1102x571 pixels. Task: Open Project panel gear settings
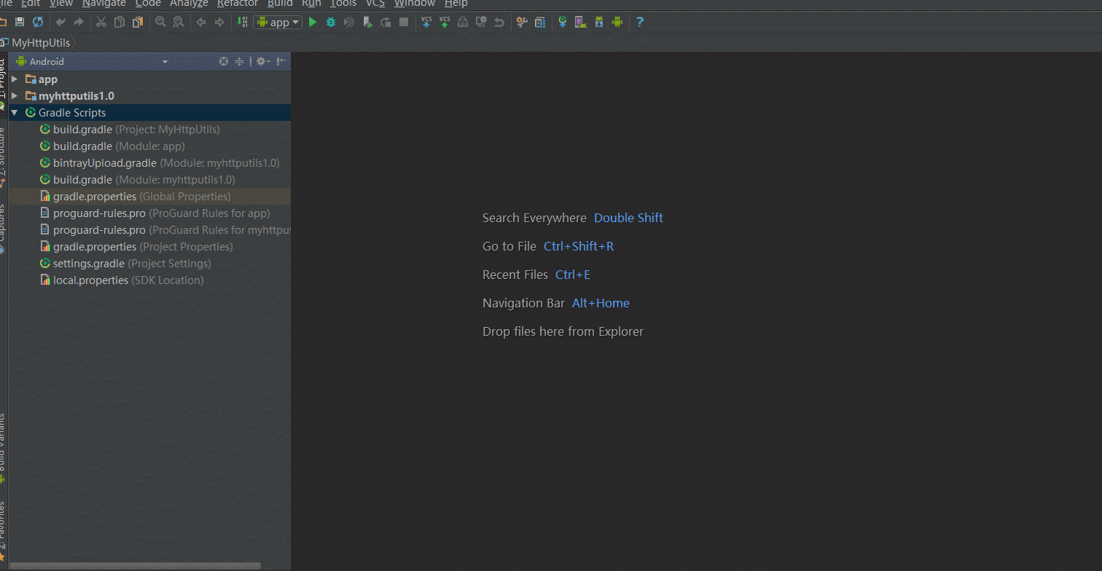[262, 62]
